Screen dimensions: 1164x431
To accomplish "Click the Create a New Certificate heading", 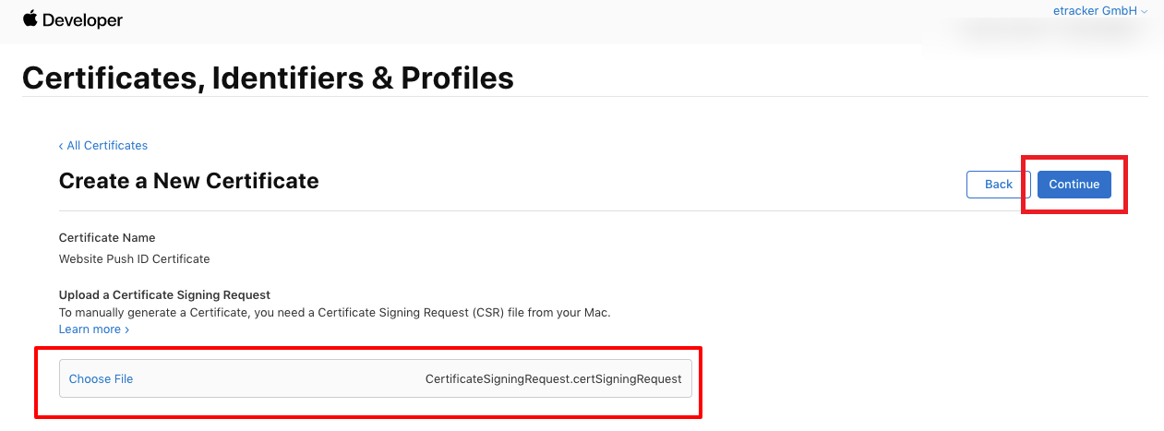I will point(189,181).
